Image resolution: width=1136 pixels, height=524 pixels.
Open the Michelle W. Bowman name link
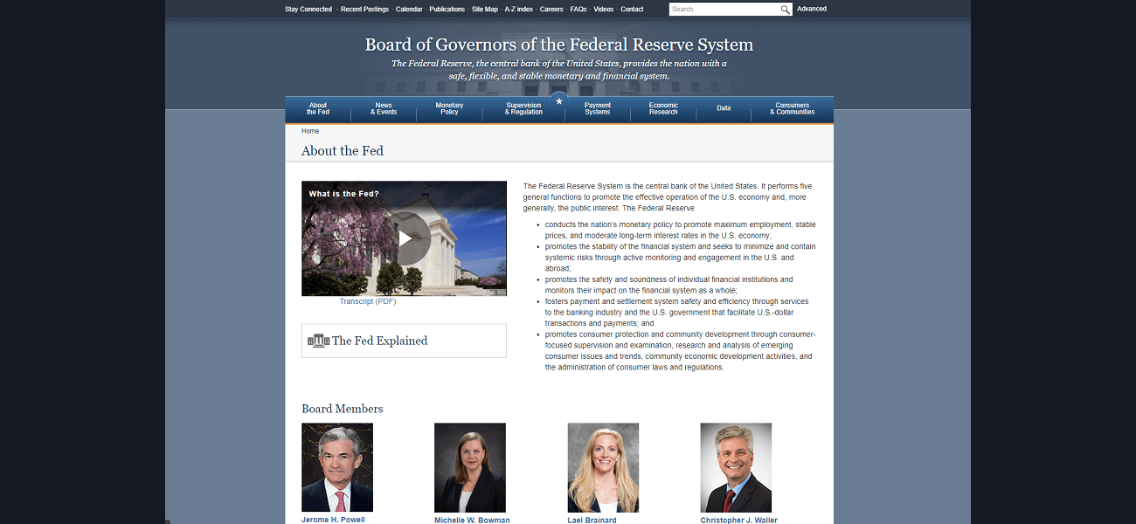[x=472, y=520]
